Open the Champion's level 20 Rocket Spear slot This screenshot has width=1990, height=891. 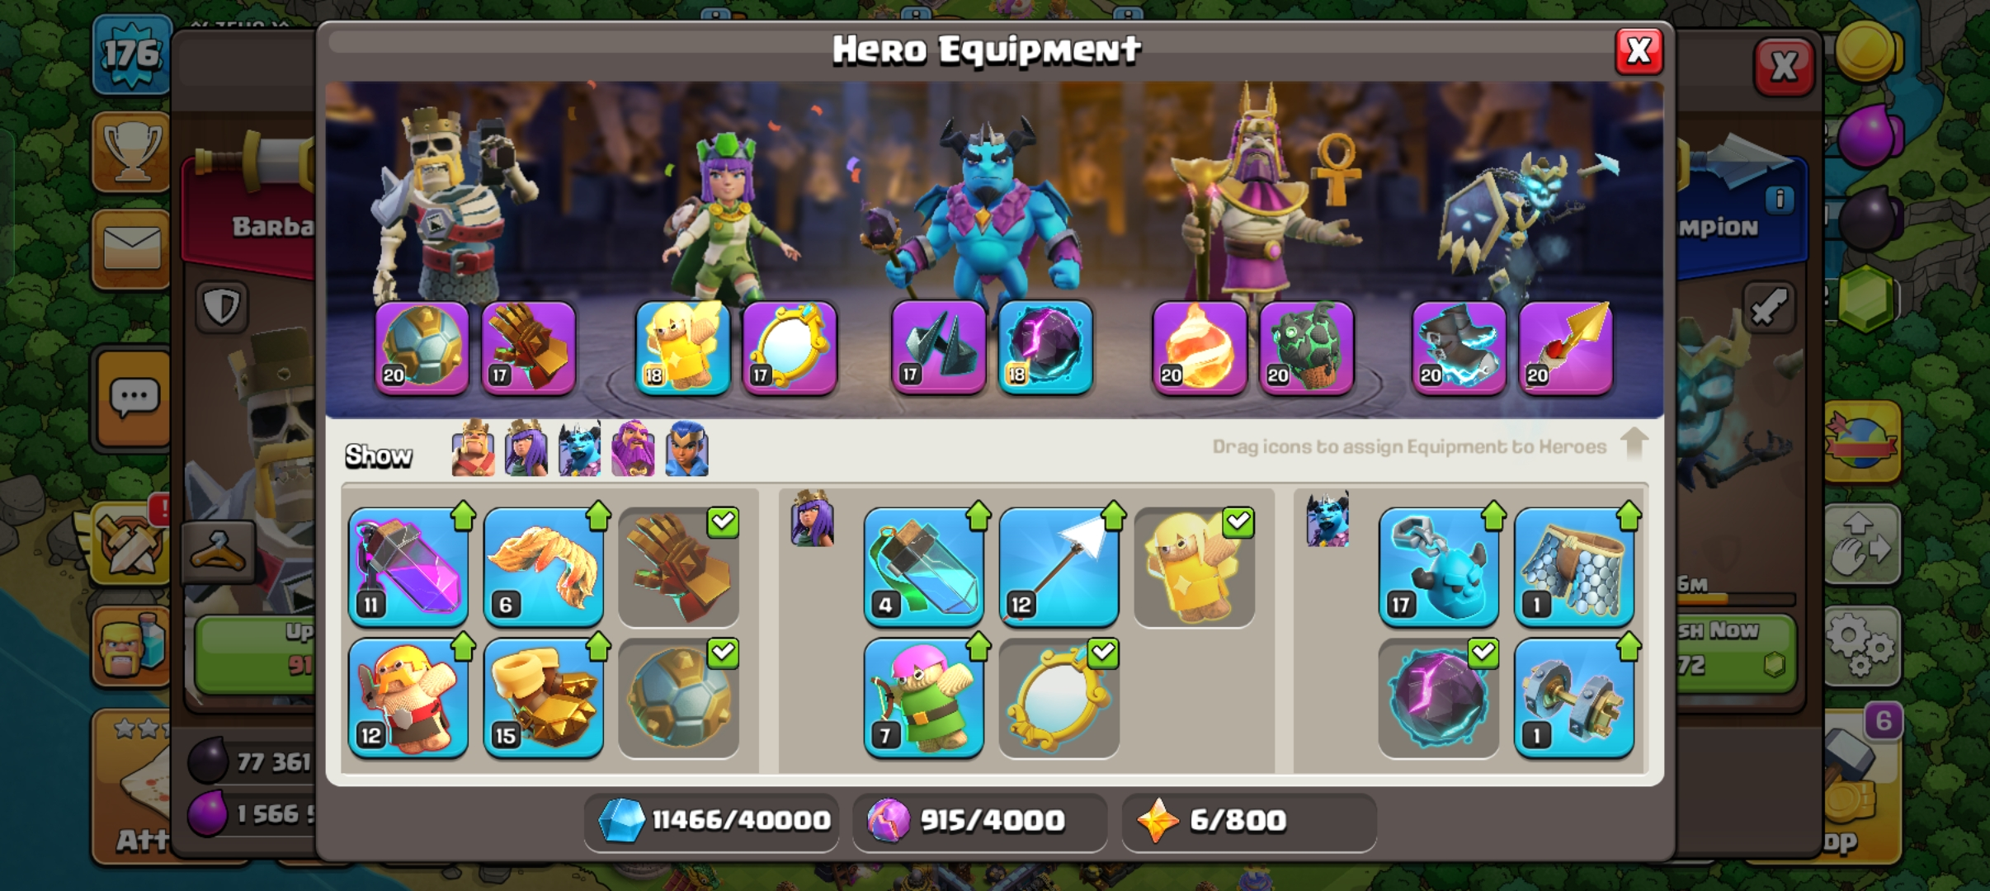point(1566,348)
